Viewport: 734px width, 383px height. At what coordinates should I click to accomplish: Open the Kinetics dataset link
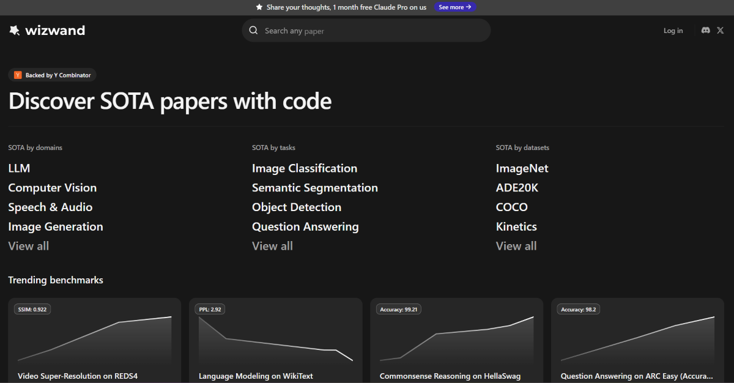click(516, 227)
